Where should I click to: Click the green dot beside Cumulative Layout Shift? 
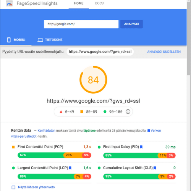pyautogui.click(x=99, y=168)
